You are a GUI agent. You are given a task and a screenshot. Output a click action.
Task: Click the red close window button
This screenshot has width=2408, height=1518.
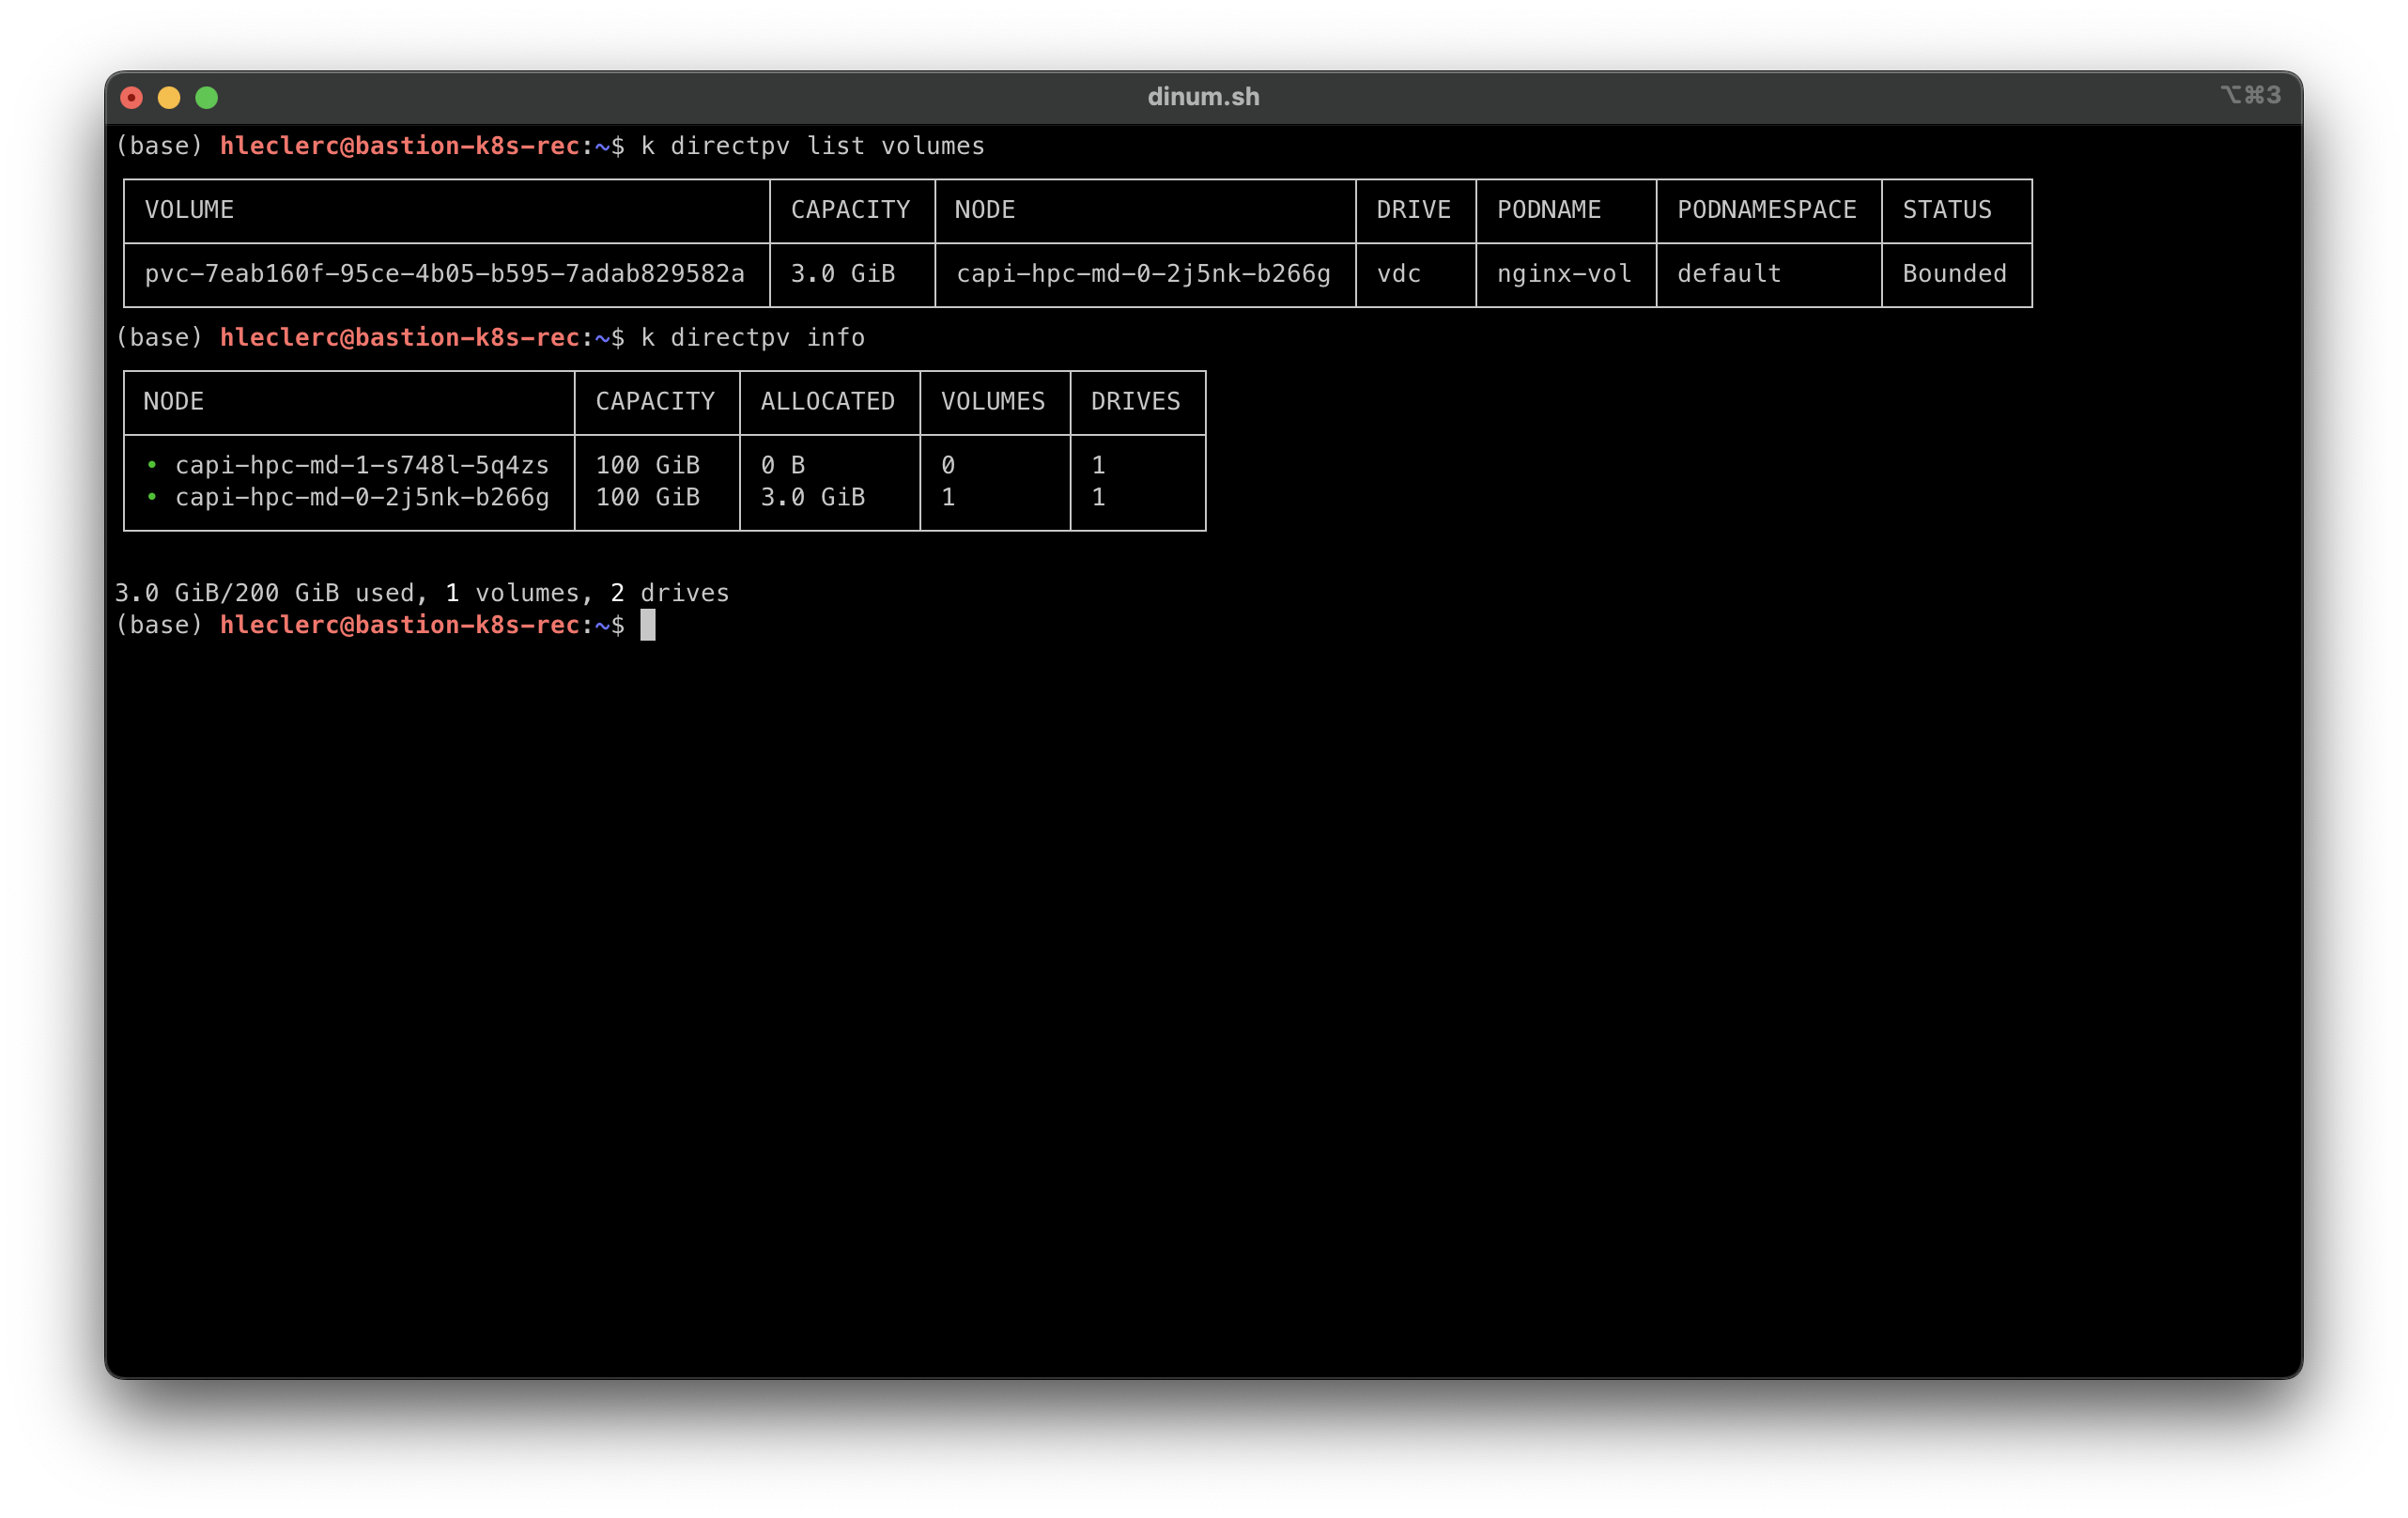(x=131, y=97)
